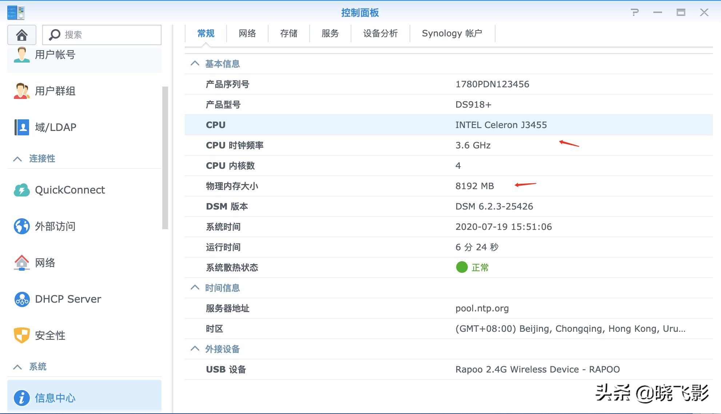Collapse the 系统 sidebar group
The width and height of the screenshot is (721, 414).
pyautogui.click(x=18, y=367)
